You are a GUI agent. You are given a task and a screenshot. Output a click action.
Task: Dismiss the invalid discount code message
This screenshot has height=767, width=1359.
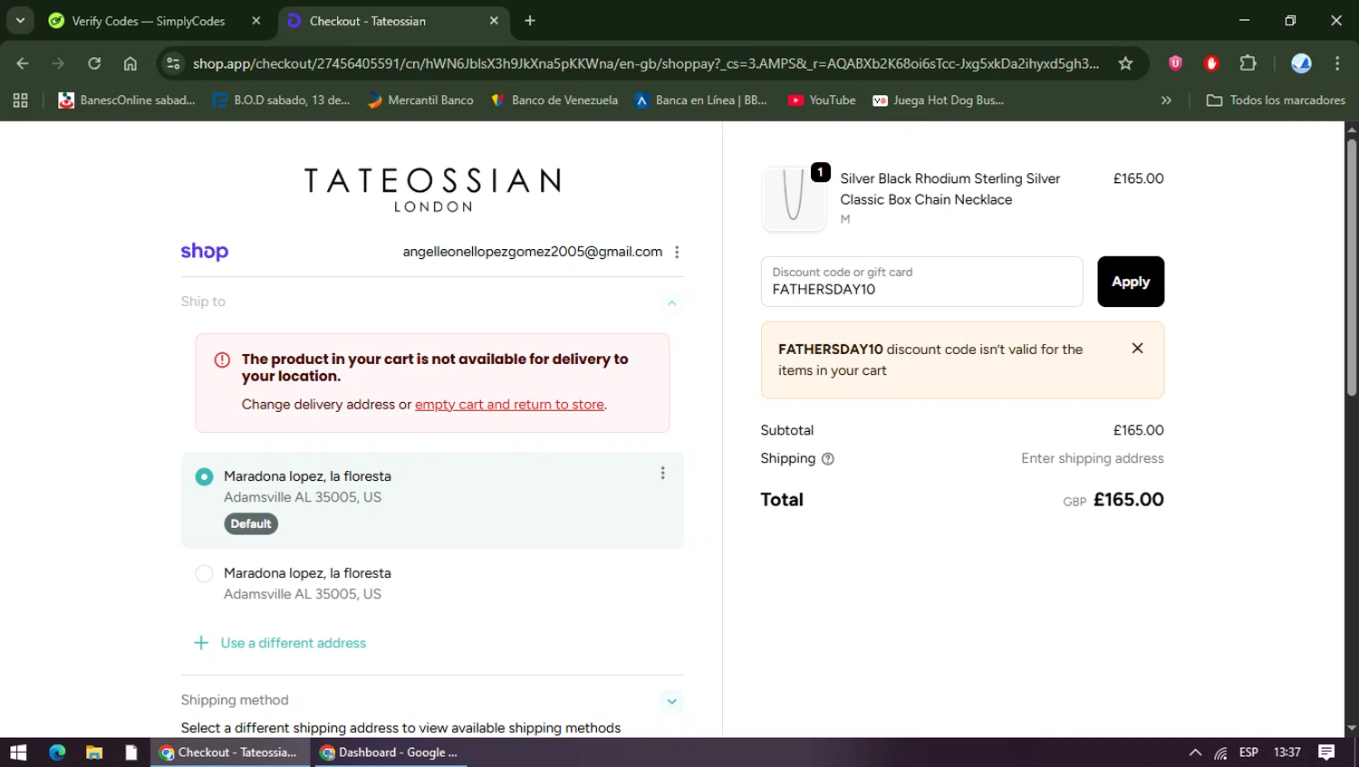1137,349
